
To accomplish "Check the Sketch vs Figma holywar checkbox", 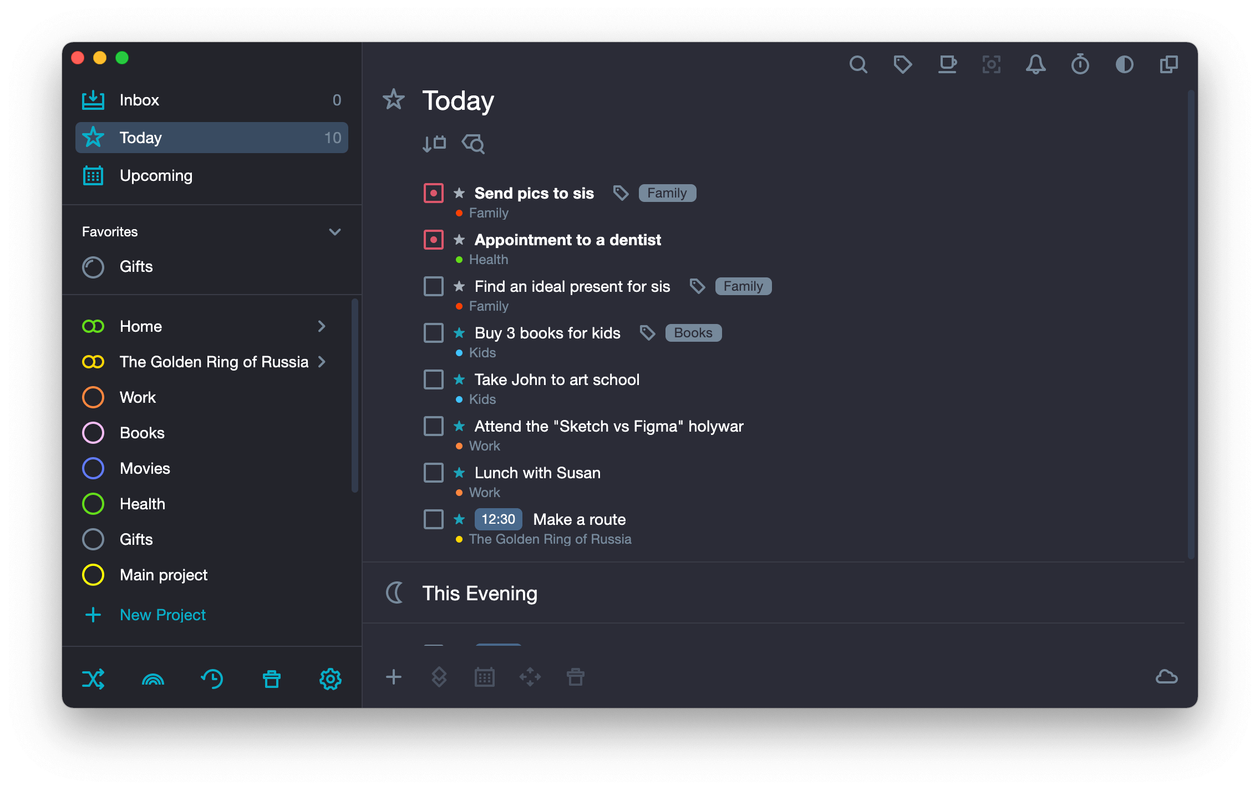I will coord(434,426).
